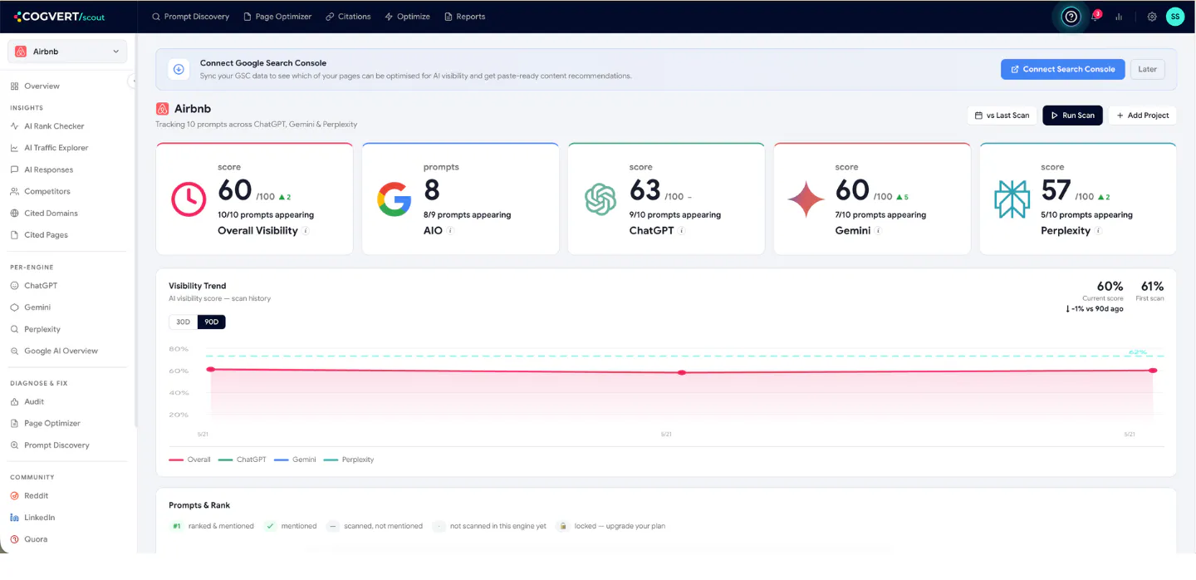Switch trend chart to 30D
This screenshot has width=1196, height=580.
click(x=183, y=322)
